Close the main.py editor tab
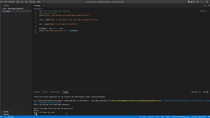210x118 pixels. (x=44, y=6)
